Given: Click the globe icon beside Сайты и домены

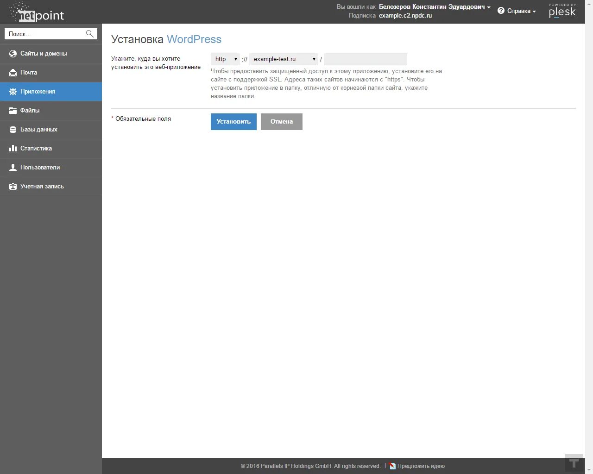Looking at the screenshot, I should [13, 54].
